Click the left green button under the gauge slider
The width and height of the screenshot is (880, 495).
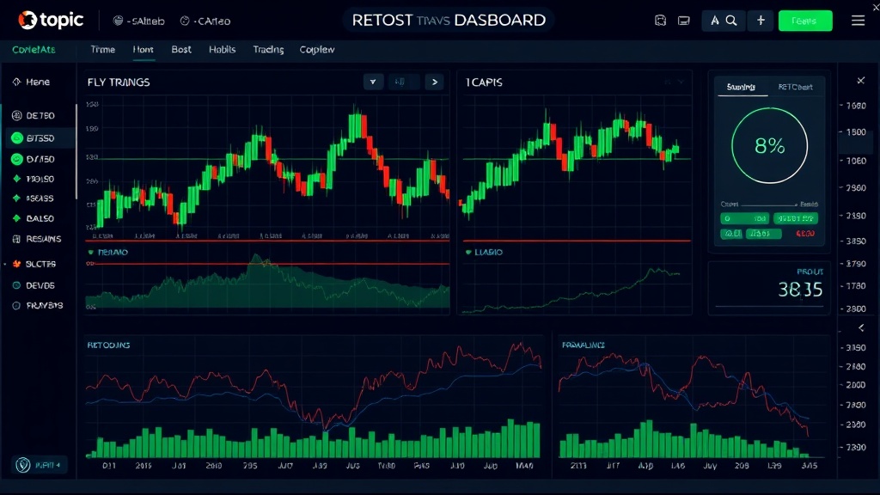tap(745, 218)
